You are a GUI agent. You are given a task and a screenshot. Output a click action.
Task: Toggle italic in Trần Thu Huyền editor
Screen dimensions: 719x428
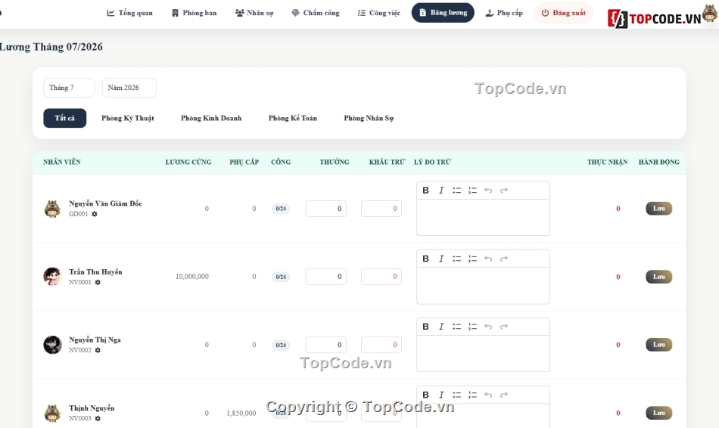coord(441,259)
